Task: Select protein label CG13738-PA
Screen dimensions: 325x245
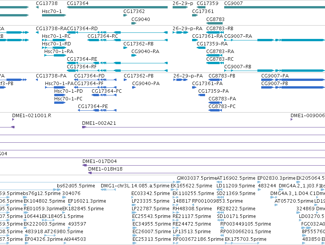Action: [x=51, y=76]
